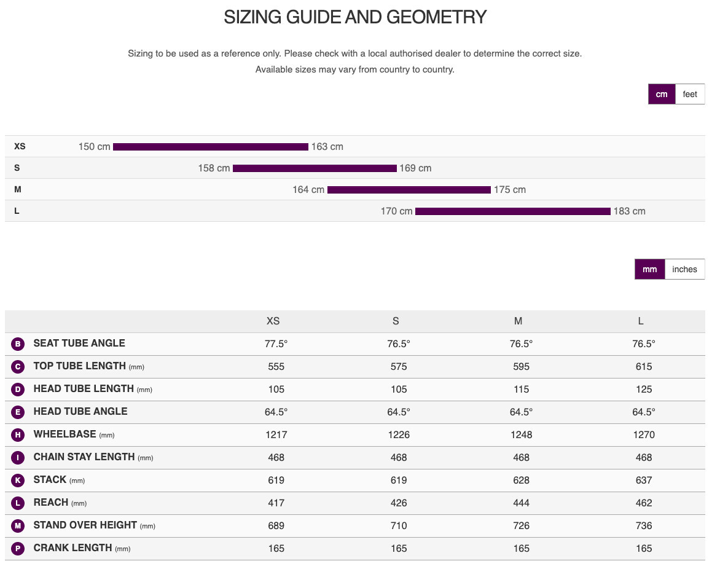This screenshot has height=569, width=712.
Task: Click the L size height range bar
Action: [x=513, y=211]
